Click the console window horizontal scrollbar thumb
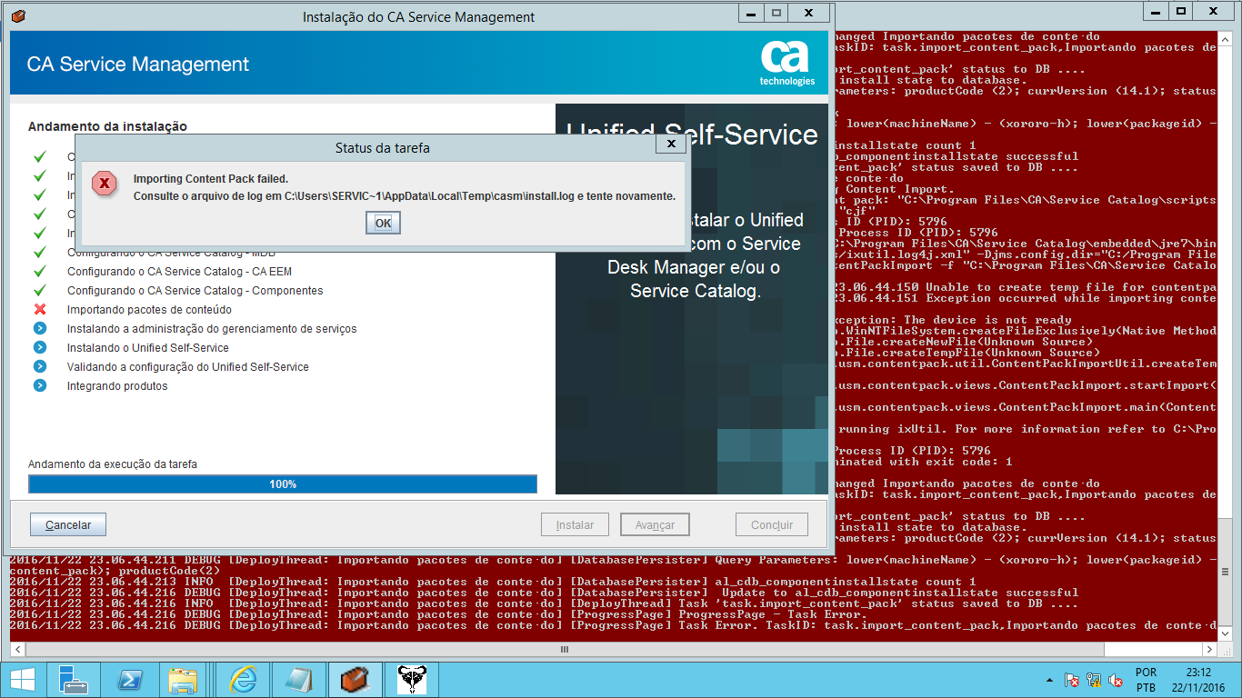 point(565,650)
